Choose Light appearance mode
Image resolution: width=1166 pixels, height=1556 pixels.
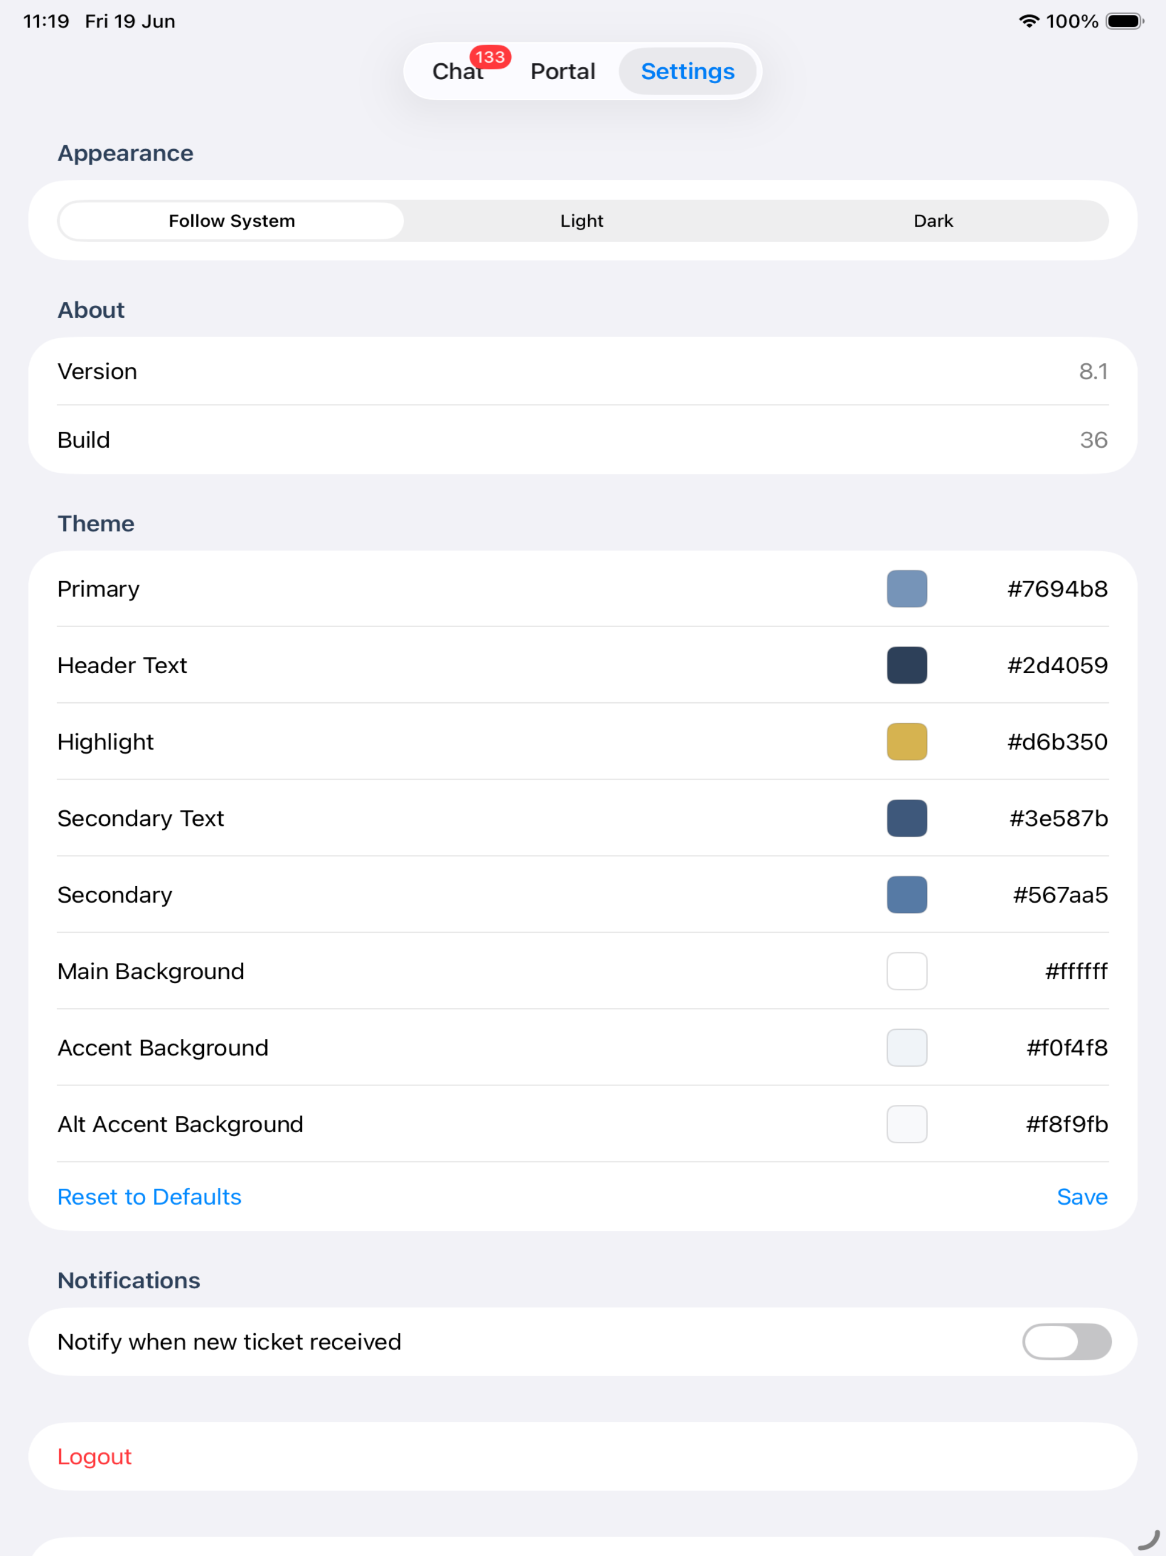point(582,221)
